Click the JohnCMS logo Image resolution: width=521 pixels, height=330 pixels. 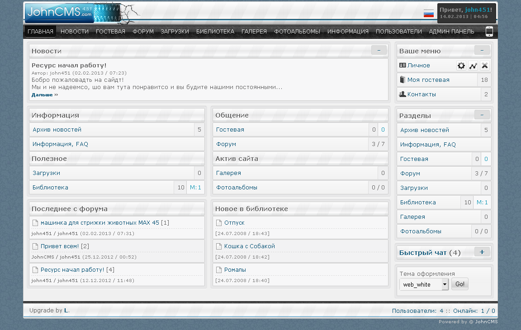(x=59, y=13)
